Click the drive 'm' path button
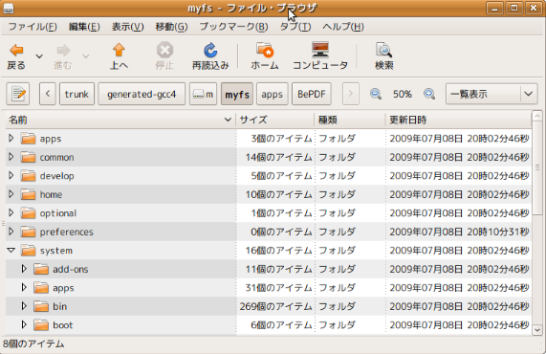This screenshot has width=546, height=354. (x=203, y=94)
